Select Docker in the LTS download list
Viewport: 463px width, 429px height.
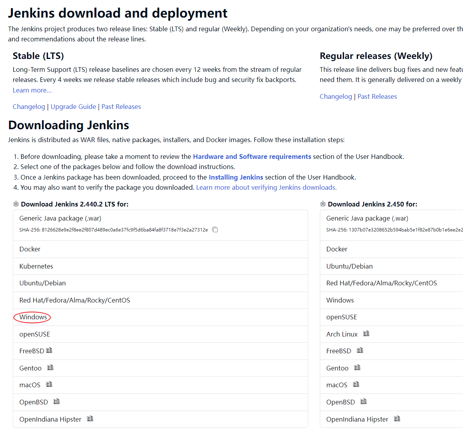click(30, 249)
